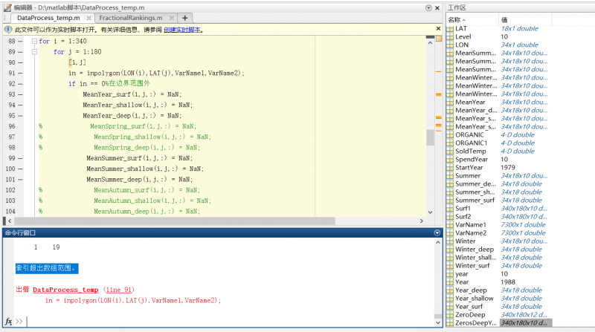Click the fx function browser icon
The image size is (595, 332).
click(x=9, y=322)
